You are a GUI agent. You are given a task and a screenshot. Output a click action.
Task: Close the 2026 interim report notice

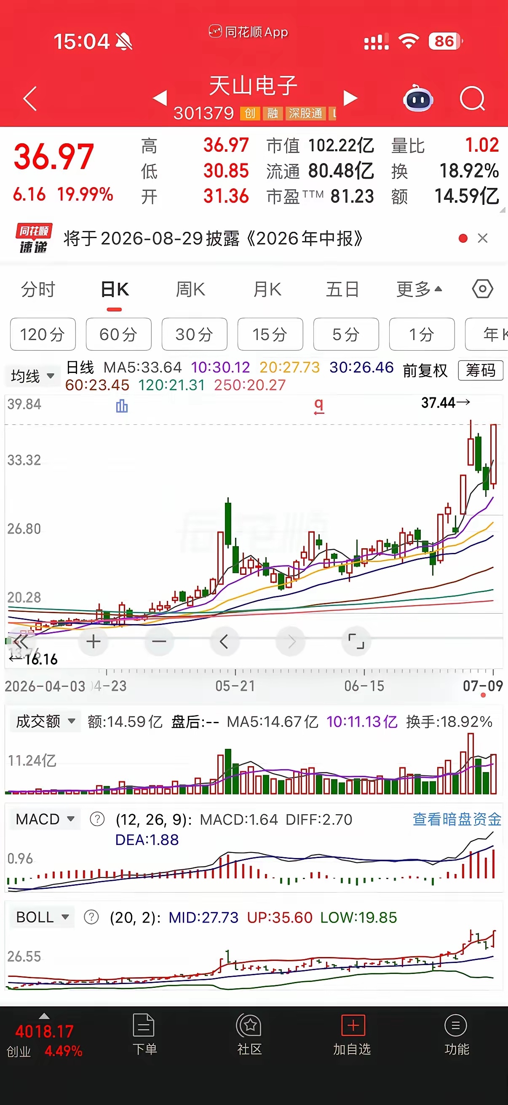[483, 238]
